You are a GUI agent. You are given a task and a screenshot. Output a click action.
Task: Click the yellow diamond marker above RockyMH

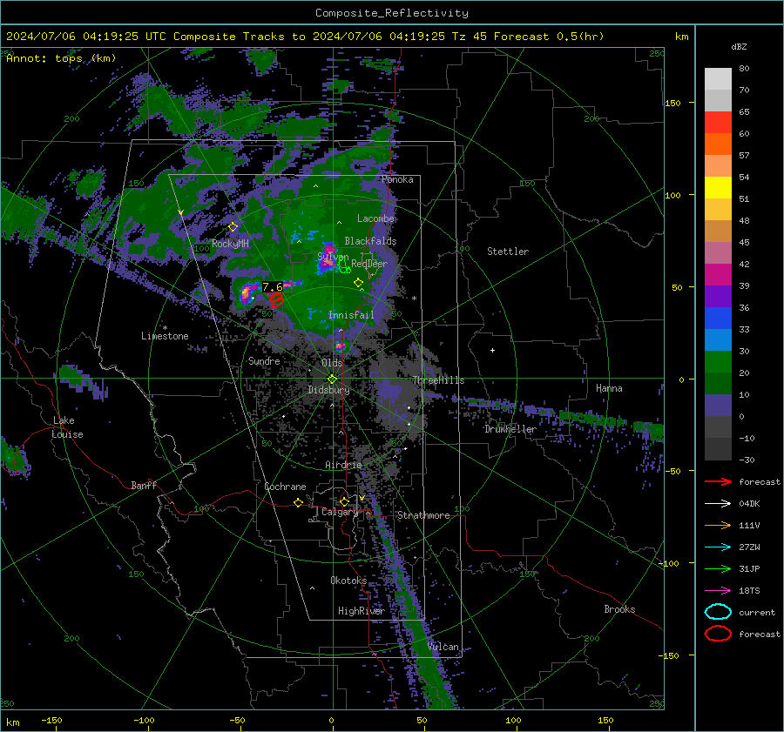233,227
